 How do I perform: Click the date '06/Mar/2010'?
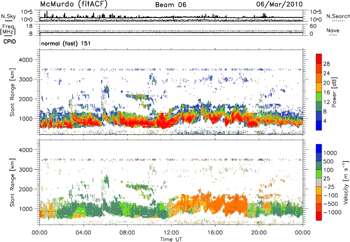(279, 4)
